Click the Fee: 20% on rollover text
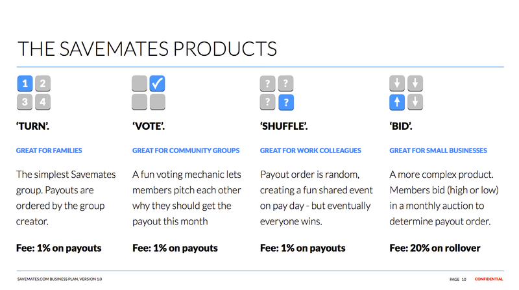This screenshot has width=519, height=290. (435, 248)
